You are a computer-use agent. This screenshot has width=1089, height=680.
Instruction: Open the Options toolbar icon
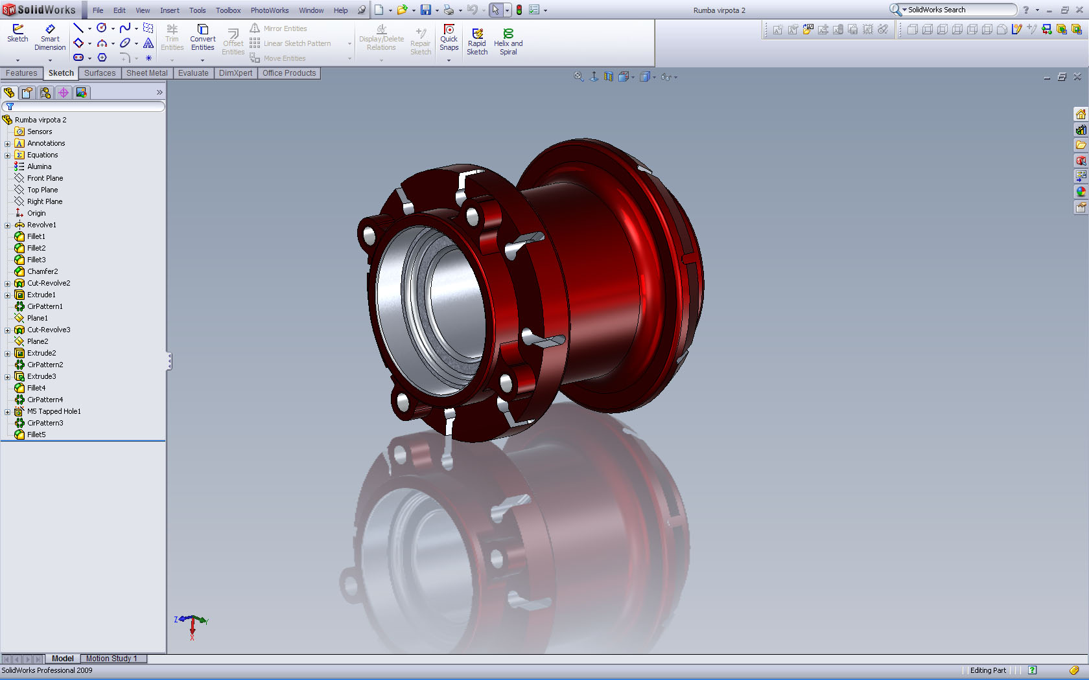coord(534,10)
